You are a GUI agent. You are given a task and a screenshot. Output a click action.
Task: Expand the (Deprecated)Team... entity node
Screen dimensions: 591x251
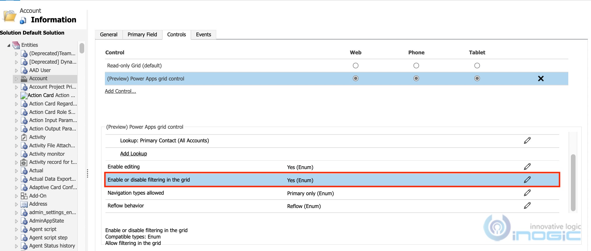16,54
